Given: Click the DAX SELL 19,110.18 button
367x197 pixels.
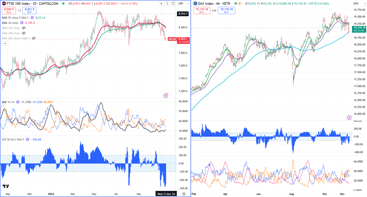Looking at the screenshot, I should [202, 10].
